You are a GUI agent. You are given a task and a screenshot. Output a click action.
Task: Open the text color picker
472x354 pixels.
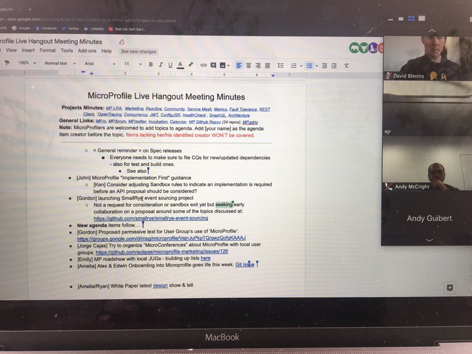coord(180,65)
